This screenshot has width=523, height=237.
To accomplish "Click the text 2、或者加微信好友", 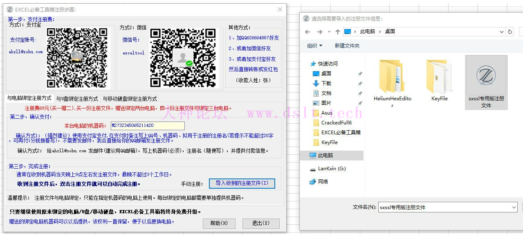I will [x=250, y=49].
